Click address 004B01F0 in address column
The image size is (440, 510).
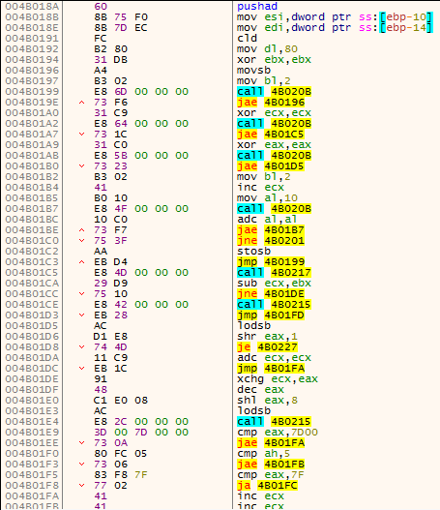[x=32, y=454]
